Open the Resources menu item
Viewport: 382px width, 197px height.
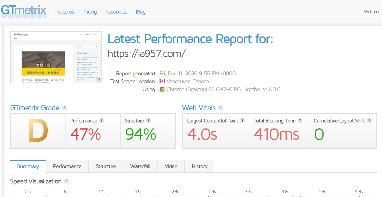tap(116, 12)
